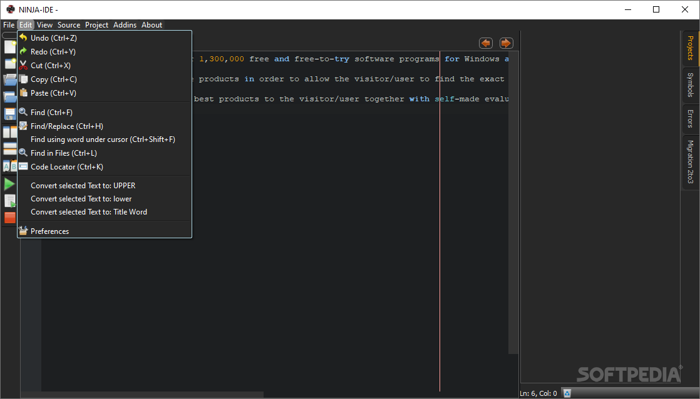This screenshot has width=700, height=399.
Task: Convert selected text to UPPER
Action: coord(105,186)
